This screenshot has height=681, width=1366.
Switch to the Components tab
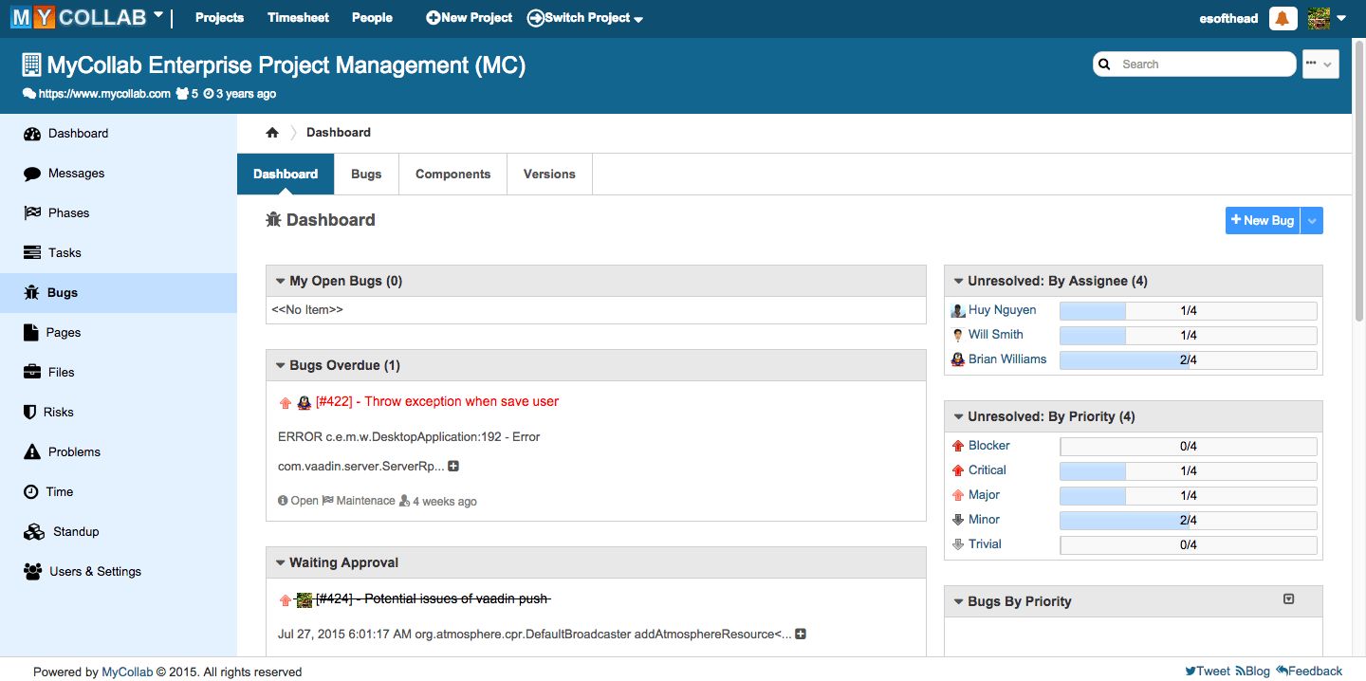click(452, 174)
